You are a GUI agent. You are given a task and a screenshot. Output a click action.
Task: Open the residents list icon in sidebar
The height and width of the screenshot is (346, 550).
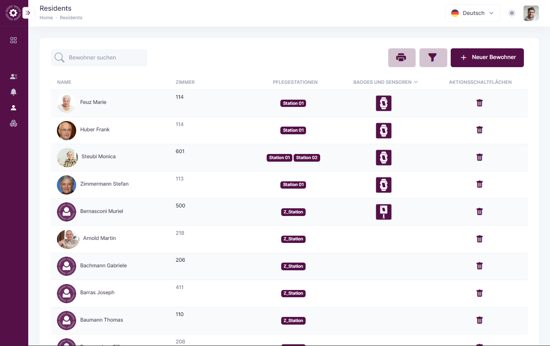[14, 77]
